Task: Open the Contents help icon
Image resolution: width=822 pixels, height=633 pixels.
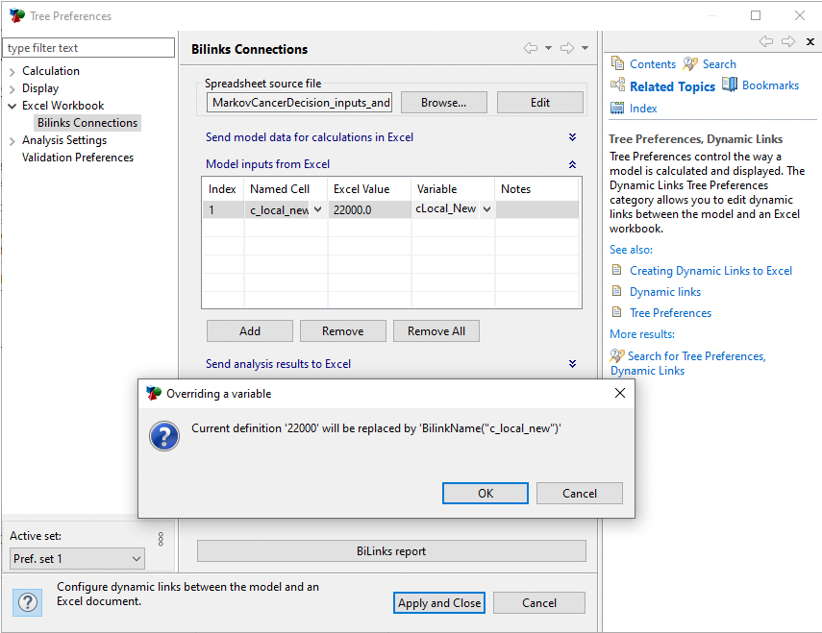Action: point(618,64)
